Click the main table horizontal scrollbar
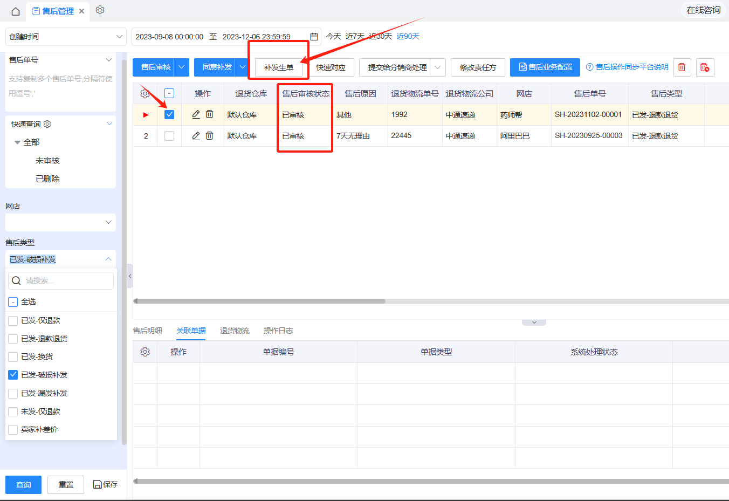This screenshot has width=729, height=501. (259, 301)
